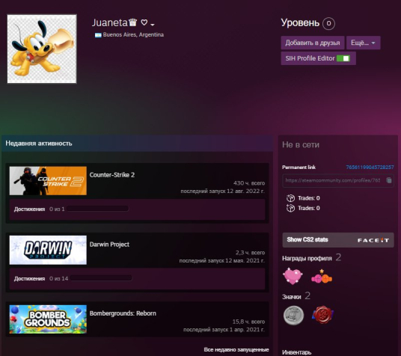Click the first Trades cube icon
401x356 pixels.
(x=290, y=198)
